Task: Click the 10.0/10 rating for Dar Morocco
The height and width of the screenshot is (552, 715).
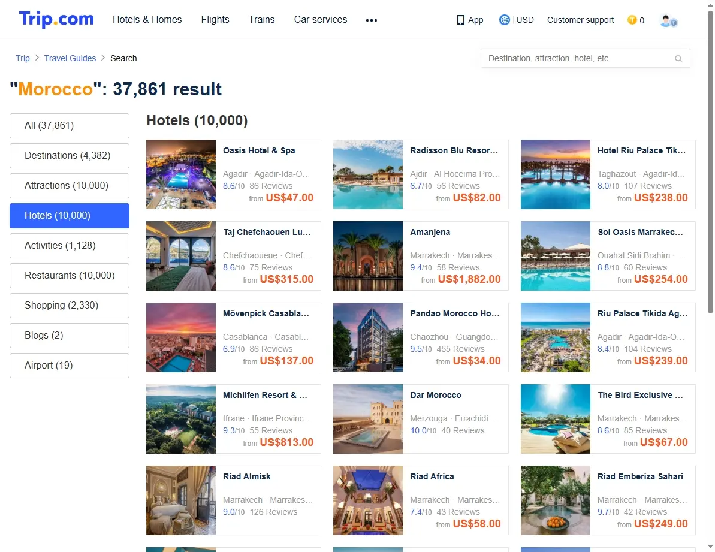Action: (x=423, y=431)
